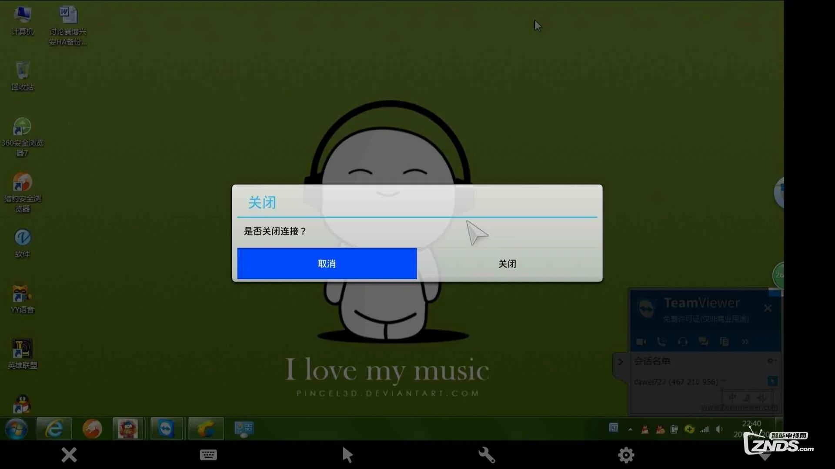The image size is (835, 469).
Task: Open the 计算机 Computer desktop icon
Action: (x=22, y=20)
